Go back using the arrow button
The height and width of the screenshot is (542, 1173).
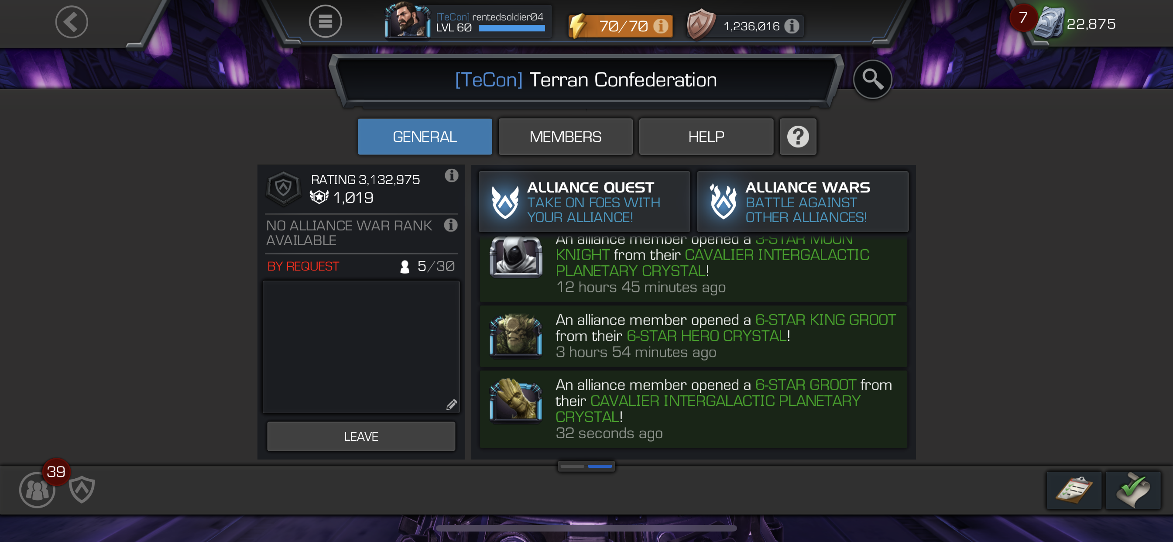[72, 22]
